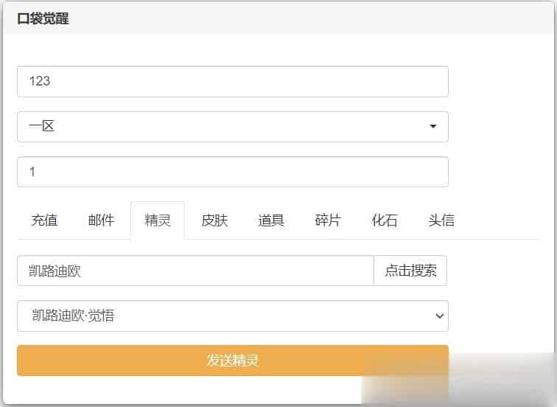Focus the input field containing 123
This screenshot has width=557, height=407.
point(232,81)
